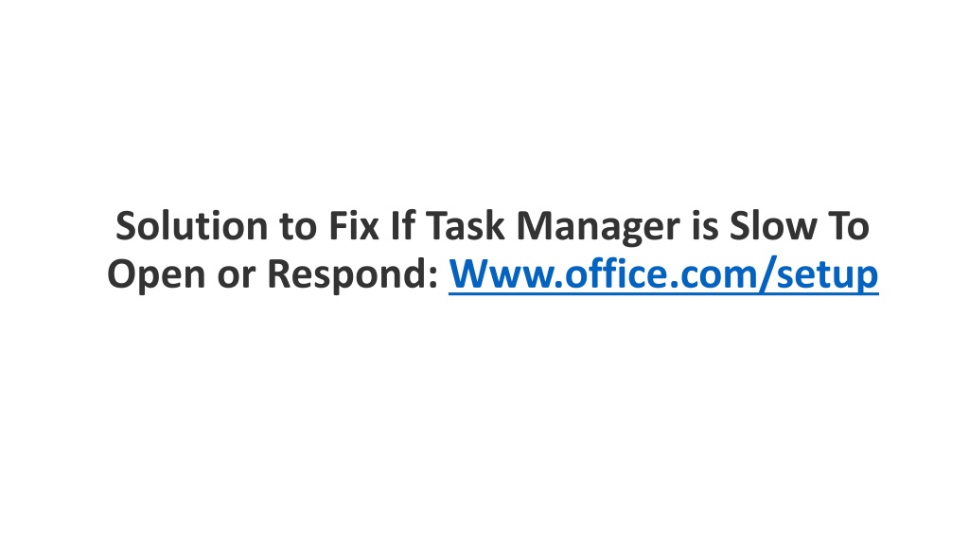Click the lowercase "to" after Solution
The height and width of the screenshot is (545, 969).
pos(298,227)
